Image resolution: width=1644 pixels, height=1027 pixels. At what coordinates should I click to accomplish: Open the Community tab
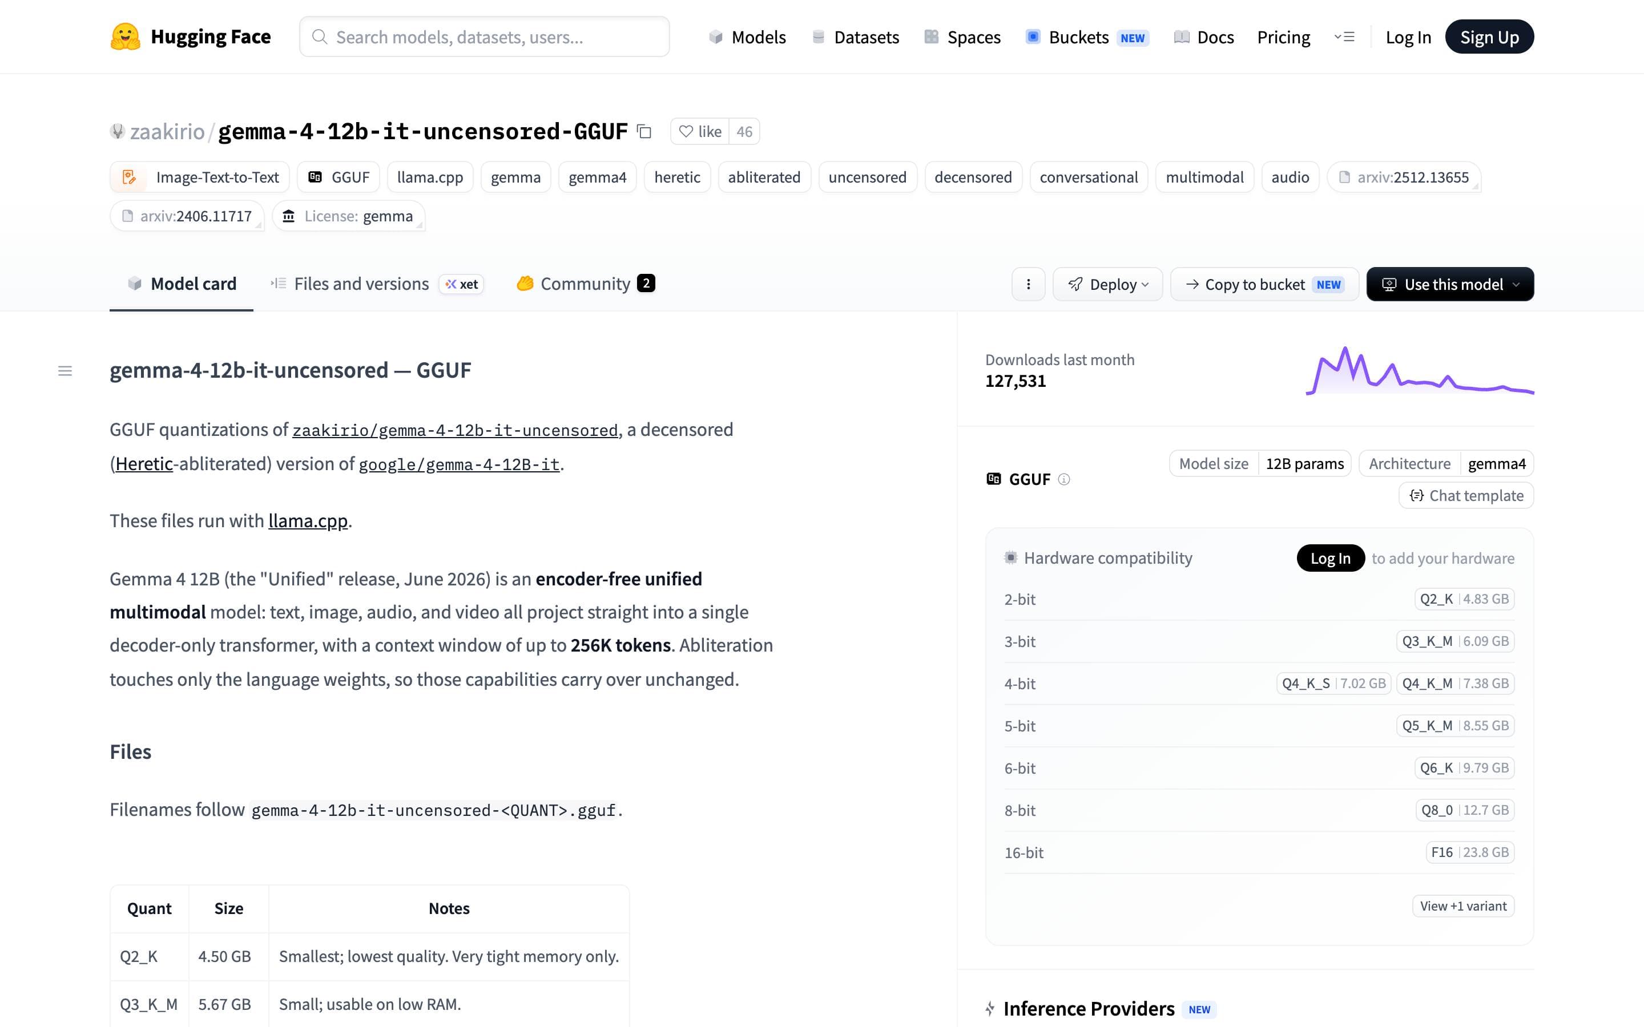pos(585,284)
